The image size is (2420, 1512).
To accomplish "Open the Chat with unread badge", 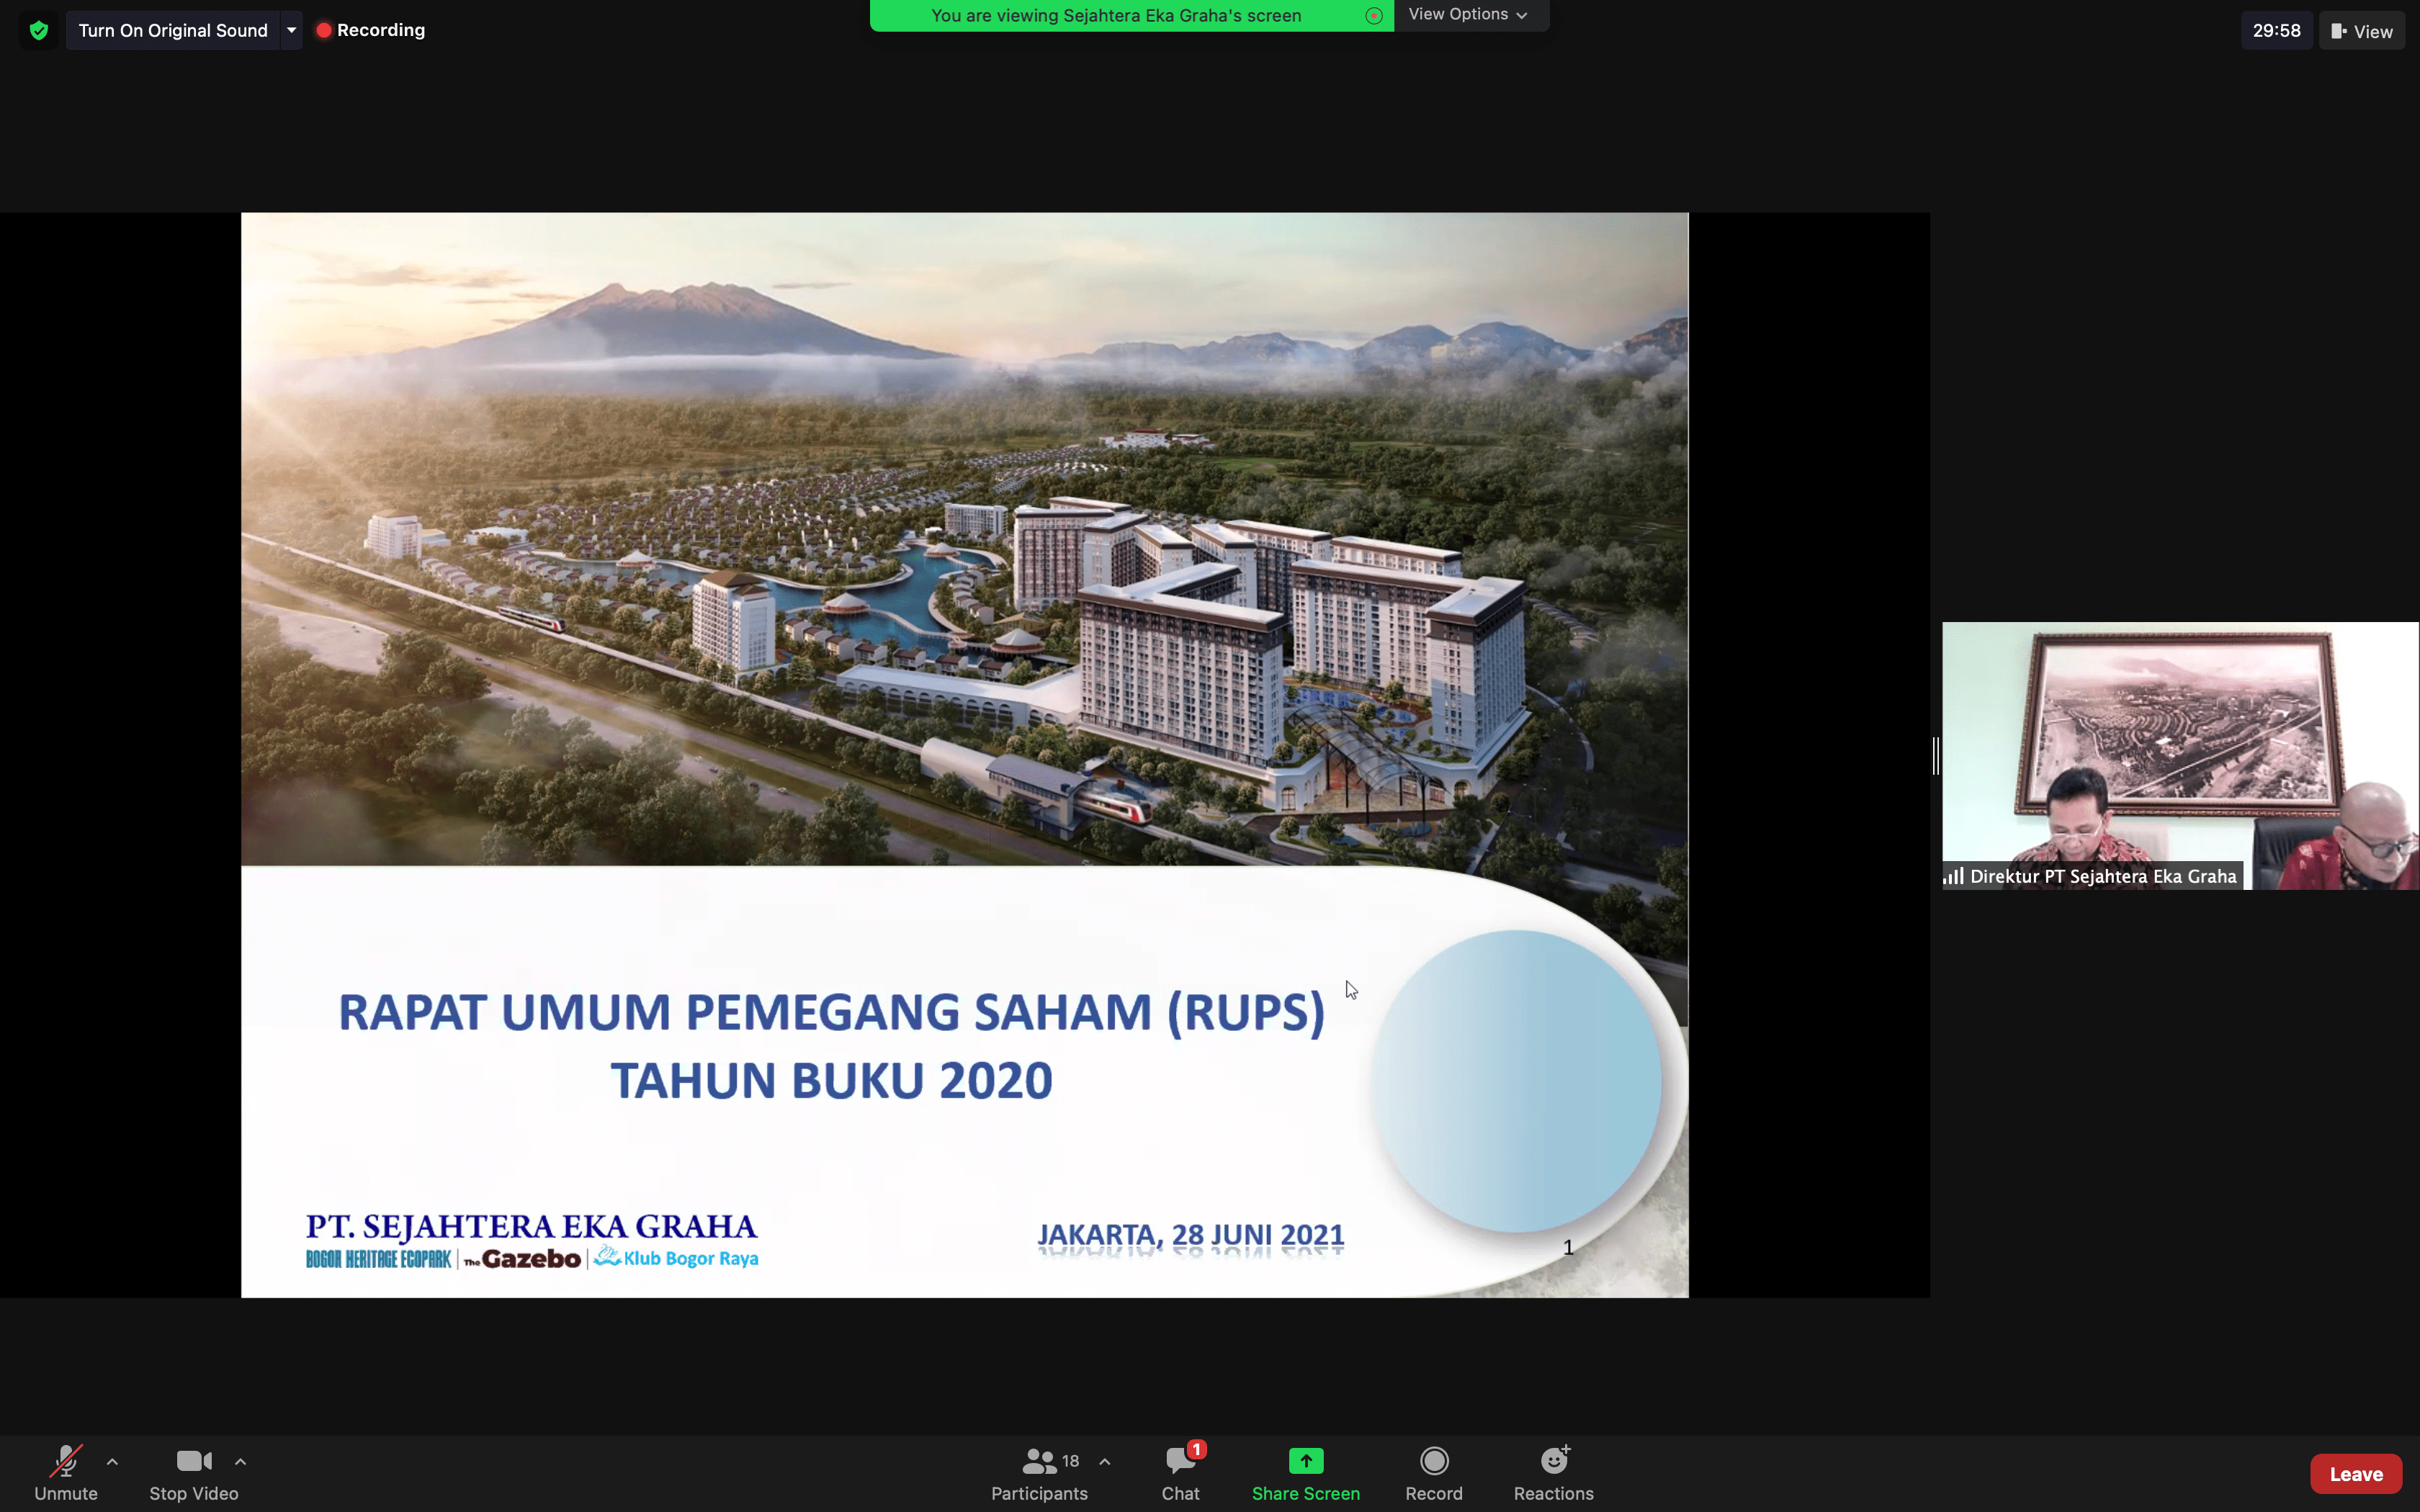I will [1180, 1472].
